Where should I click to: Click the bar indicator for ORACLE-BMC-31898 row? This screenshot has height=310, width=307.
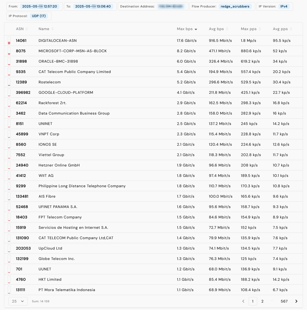click(x=9, y=61)
